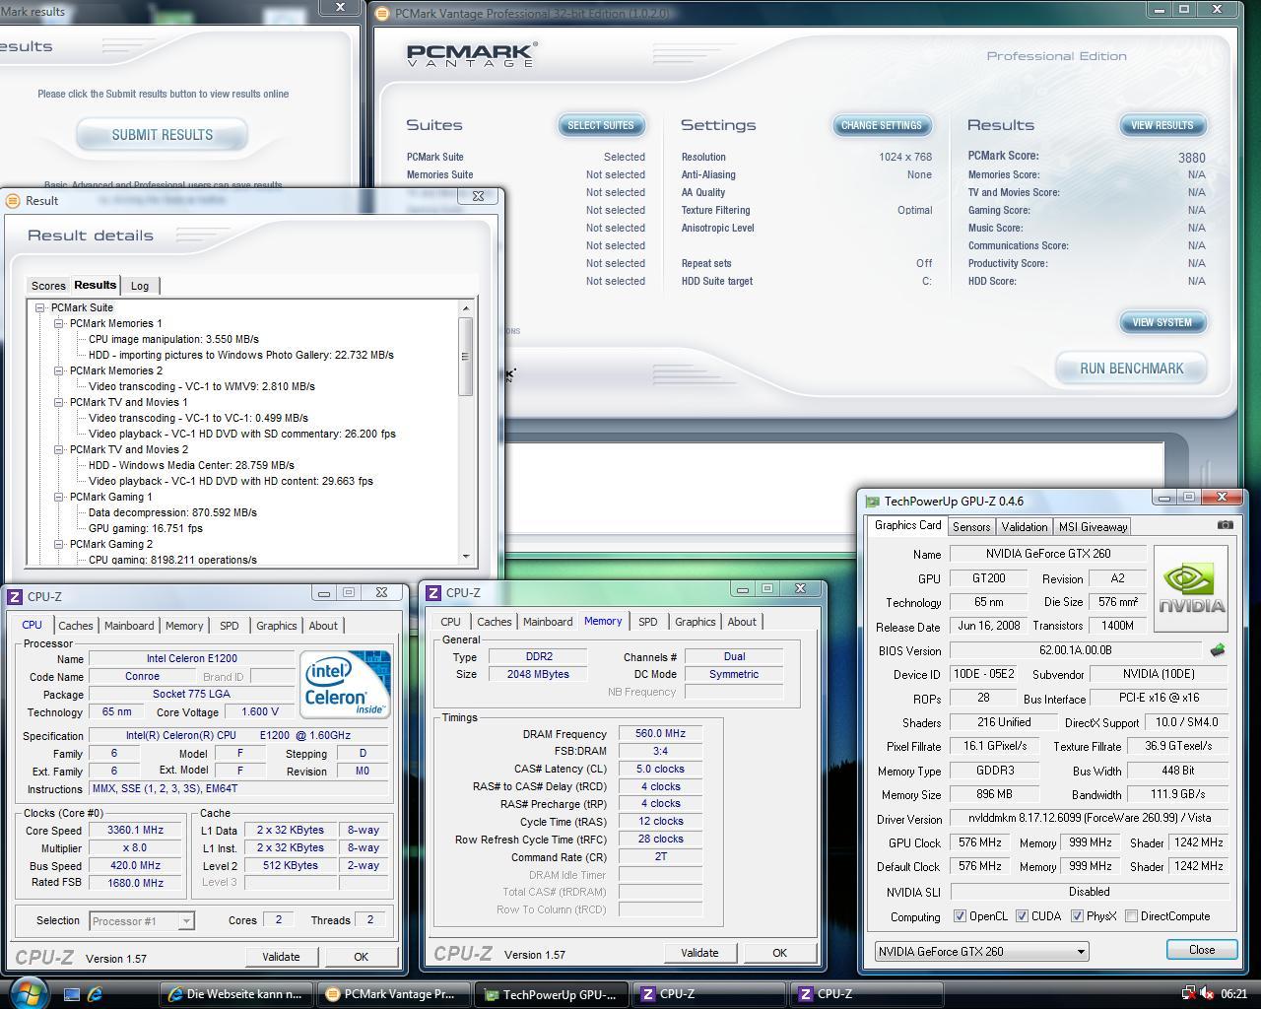The image size is (1261, 1009).
Task: Switch to the Scores tab in Result details
Action: point(48,286)
